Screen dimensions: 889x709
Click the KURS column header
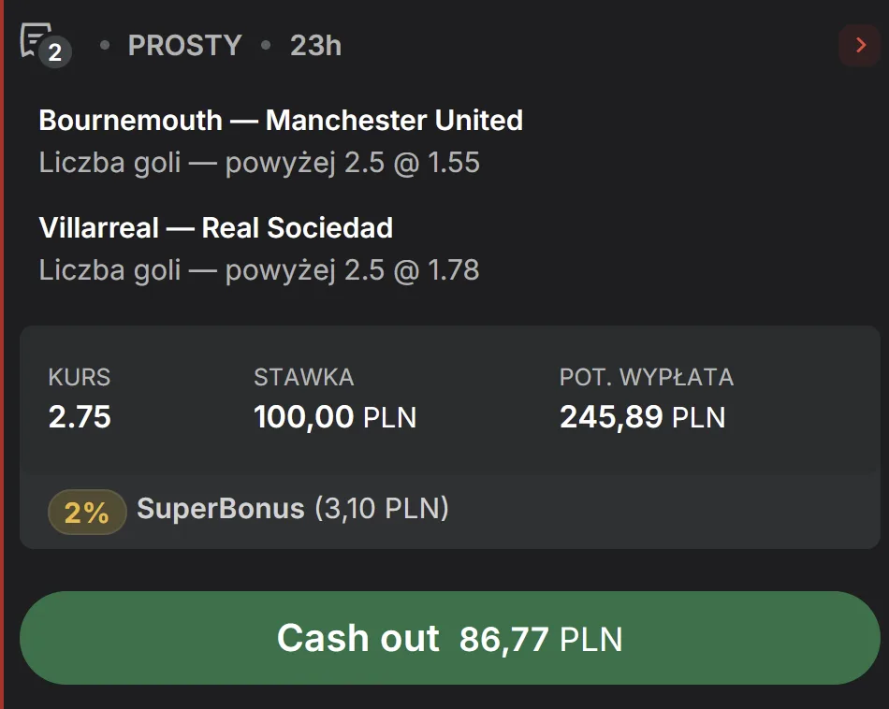pyautogui.click(x=80, y=377)
